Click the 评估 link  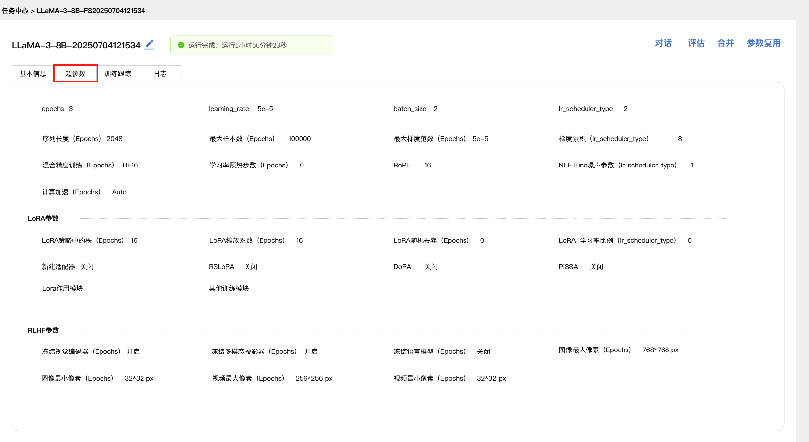click(x=696, y=43)
